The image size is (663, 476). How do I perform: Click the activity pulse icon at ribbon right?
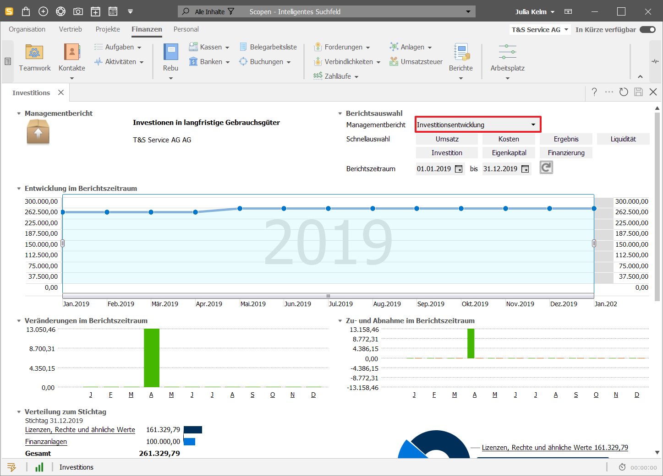pyautogui.click(x=655, y=61)
